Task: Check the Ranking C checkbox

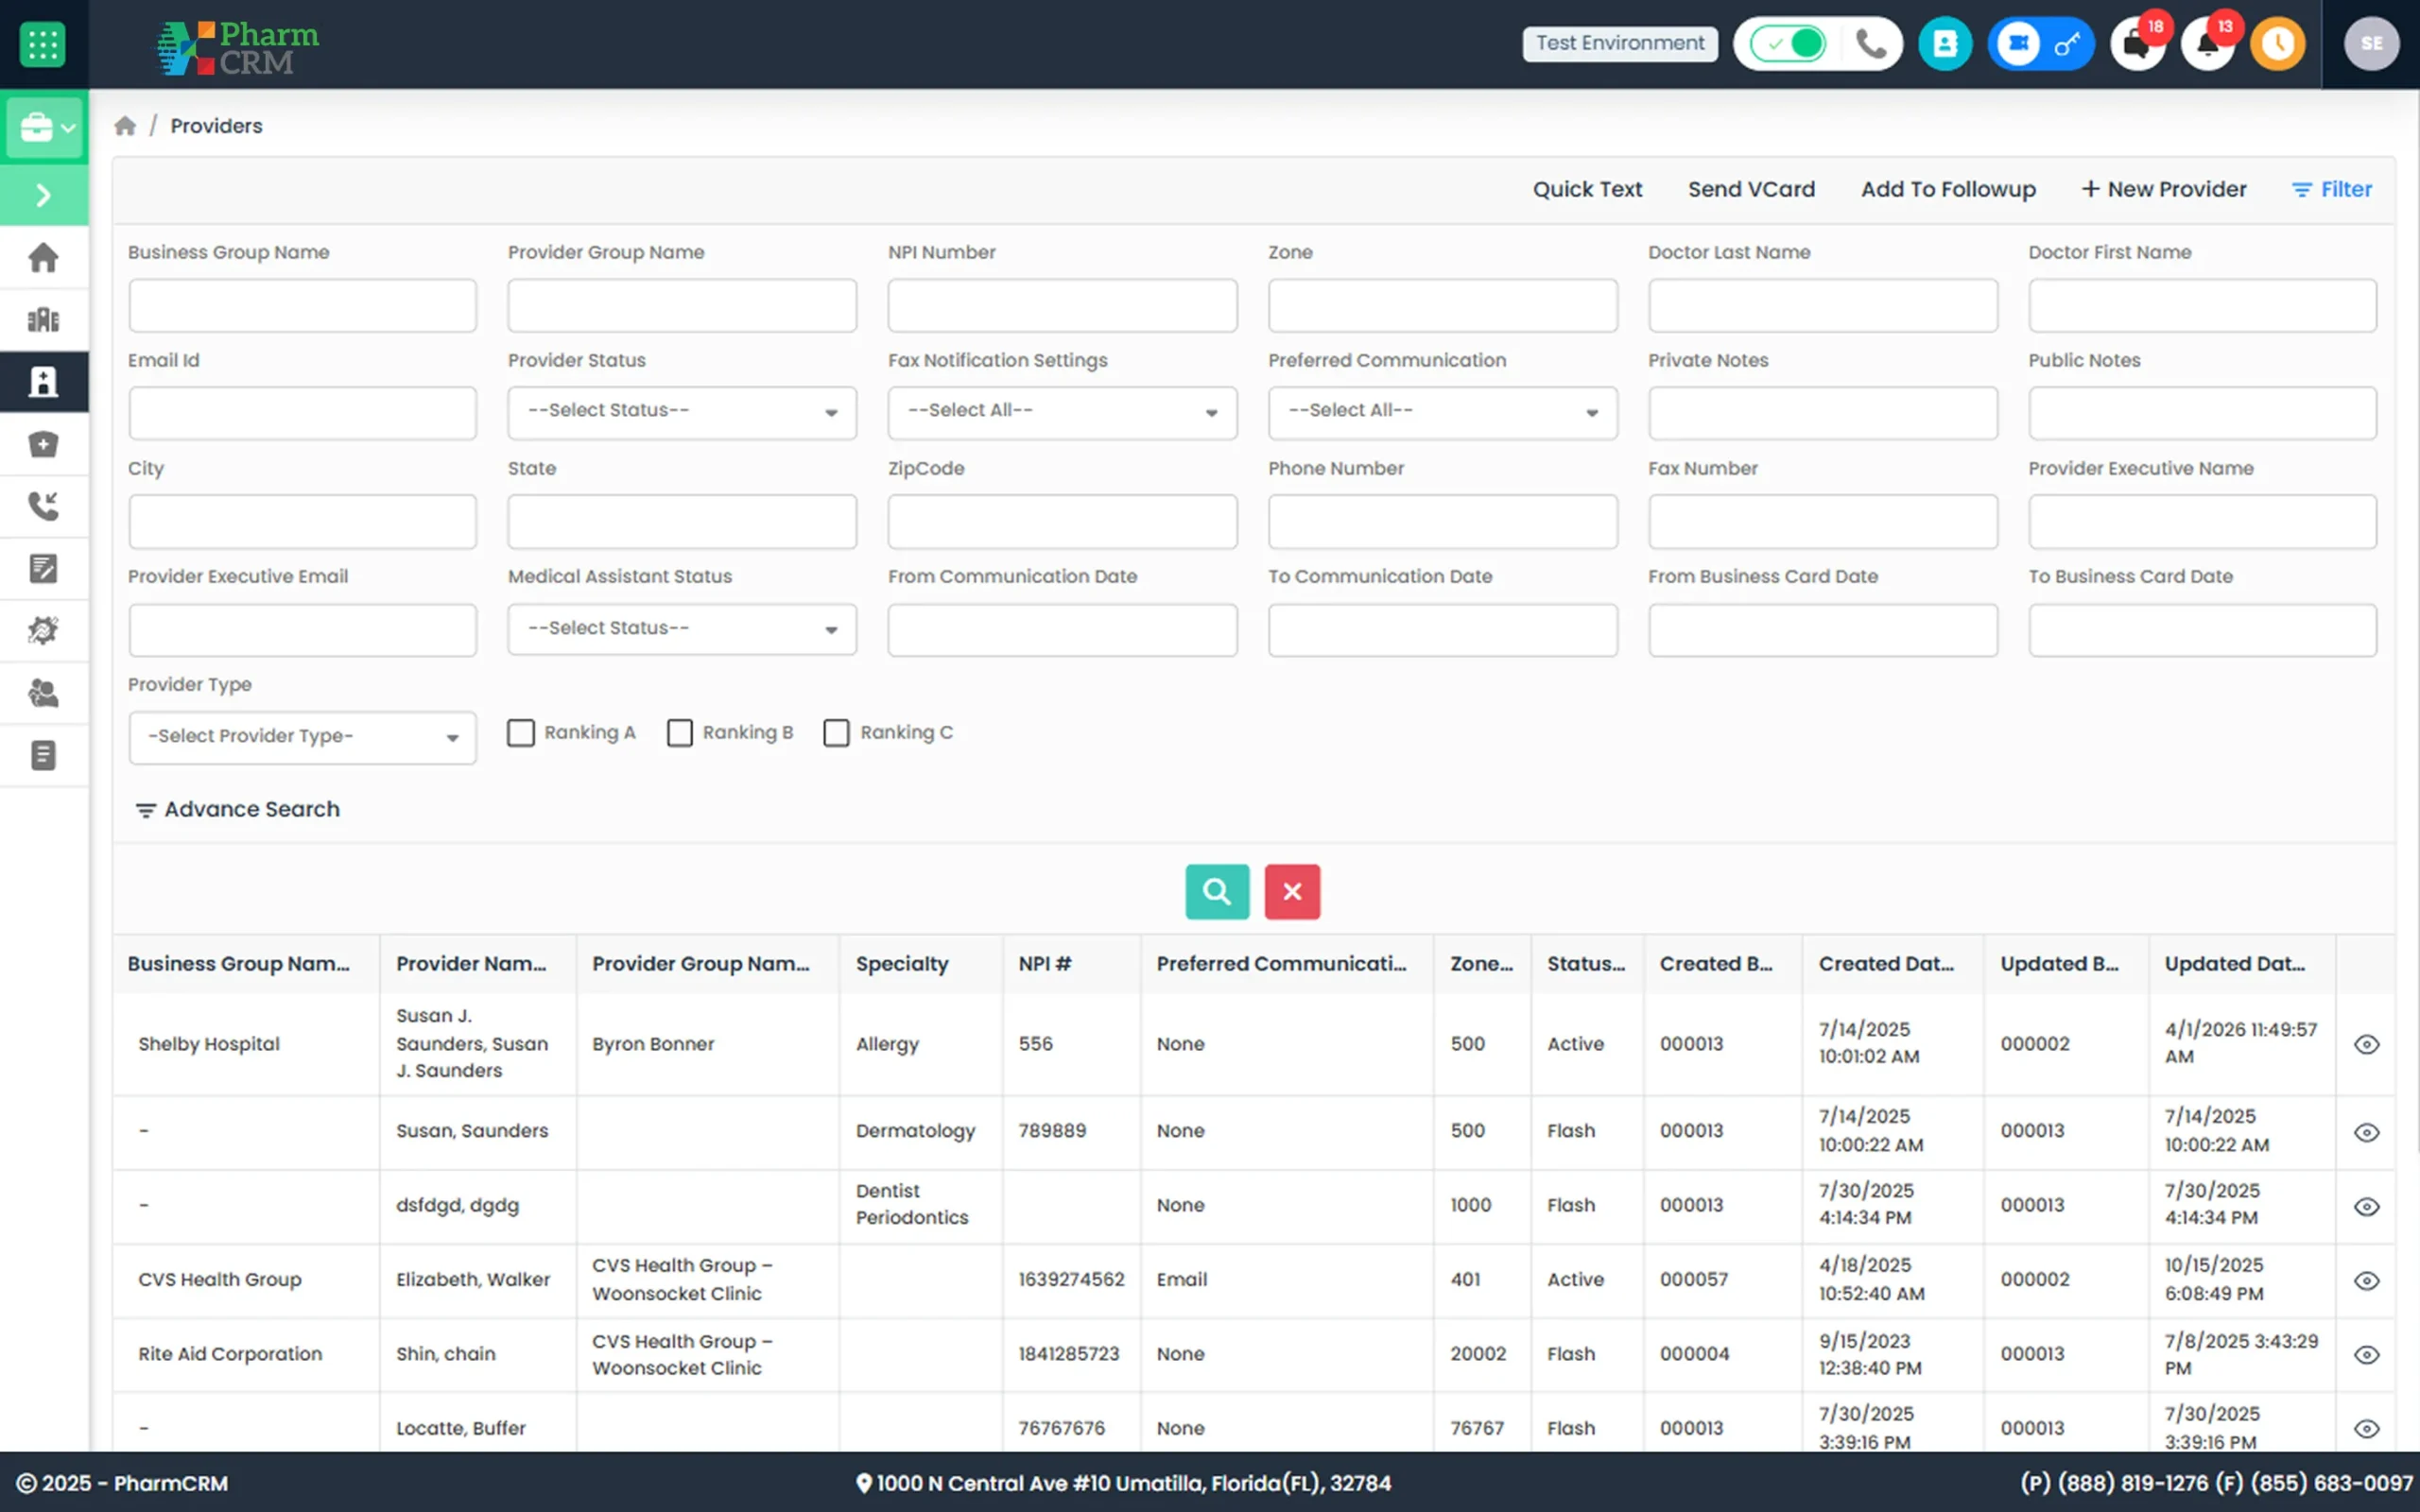Action: [x=836, y=733]
